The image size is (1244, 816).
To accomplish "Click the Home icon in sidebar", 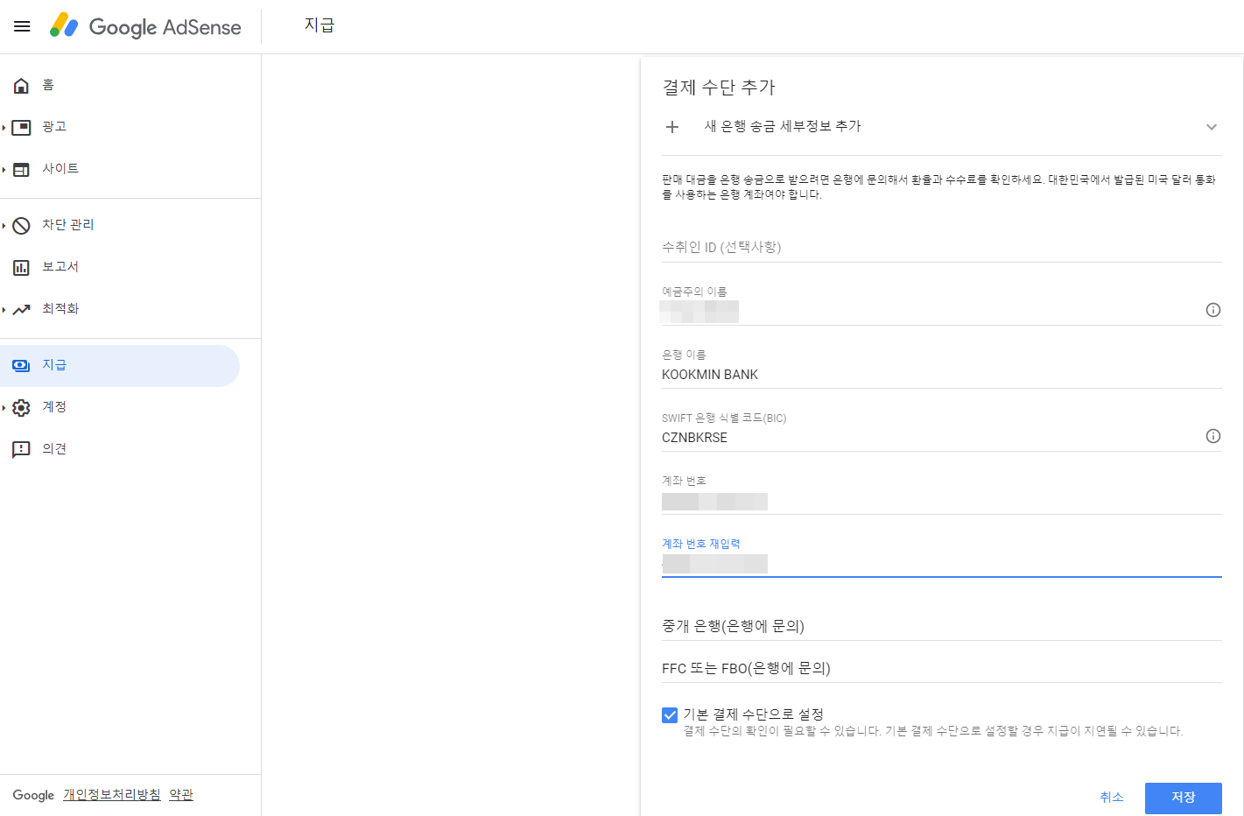I will (x=22, y=85).
